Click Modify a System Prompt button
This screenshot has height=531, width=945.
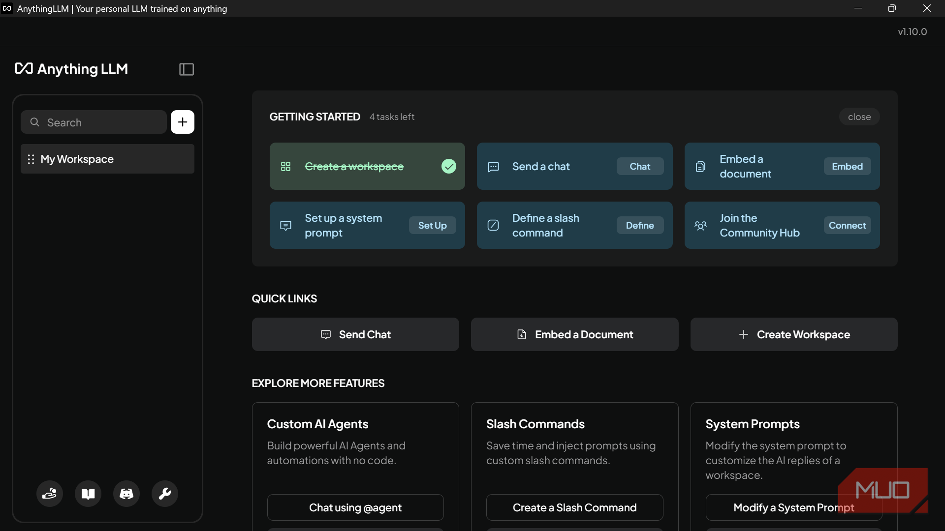pos(794,507)
